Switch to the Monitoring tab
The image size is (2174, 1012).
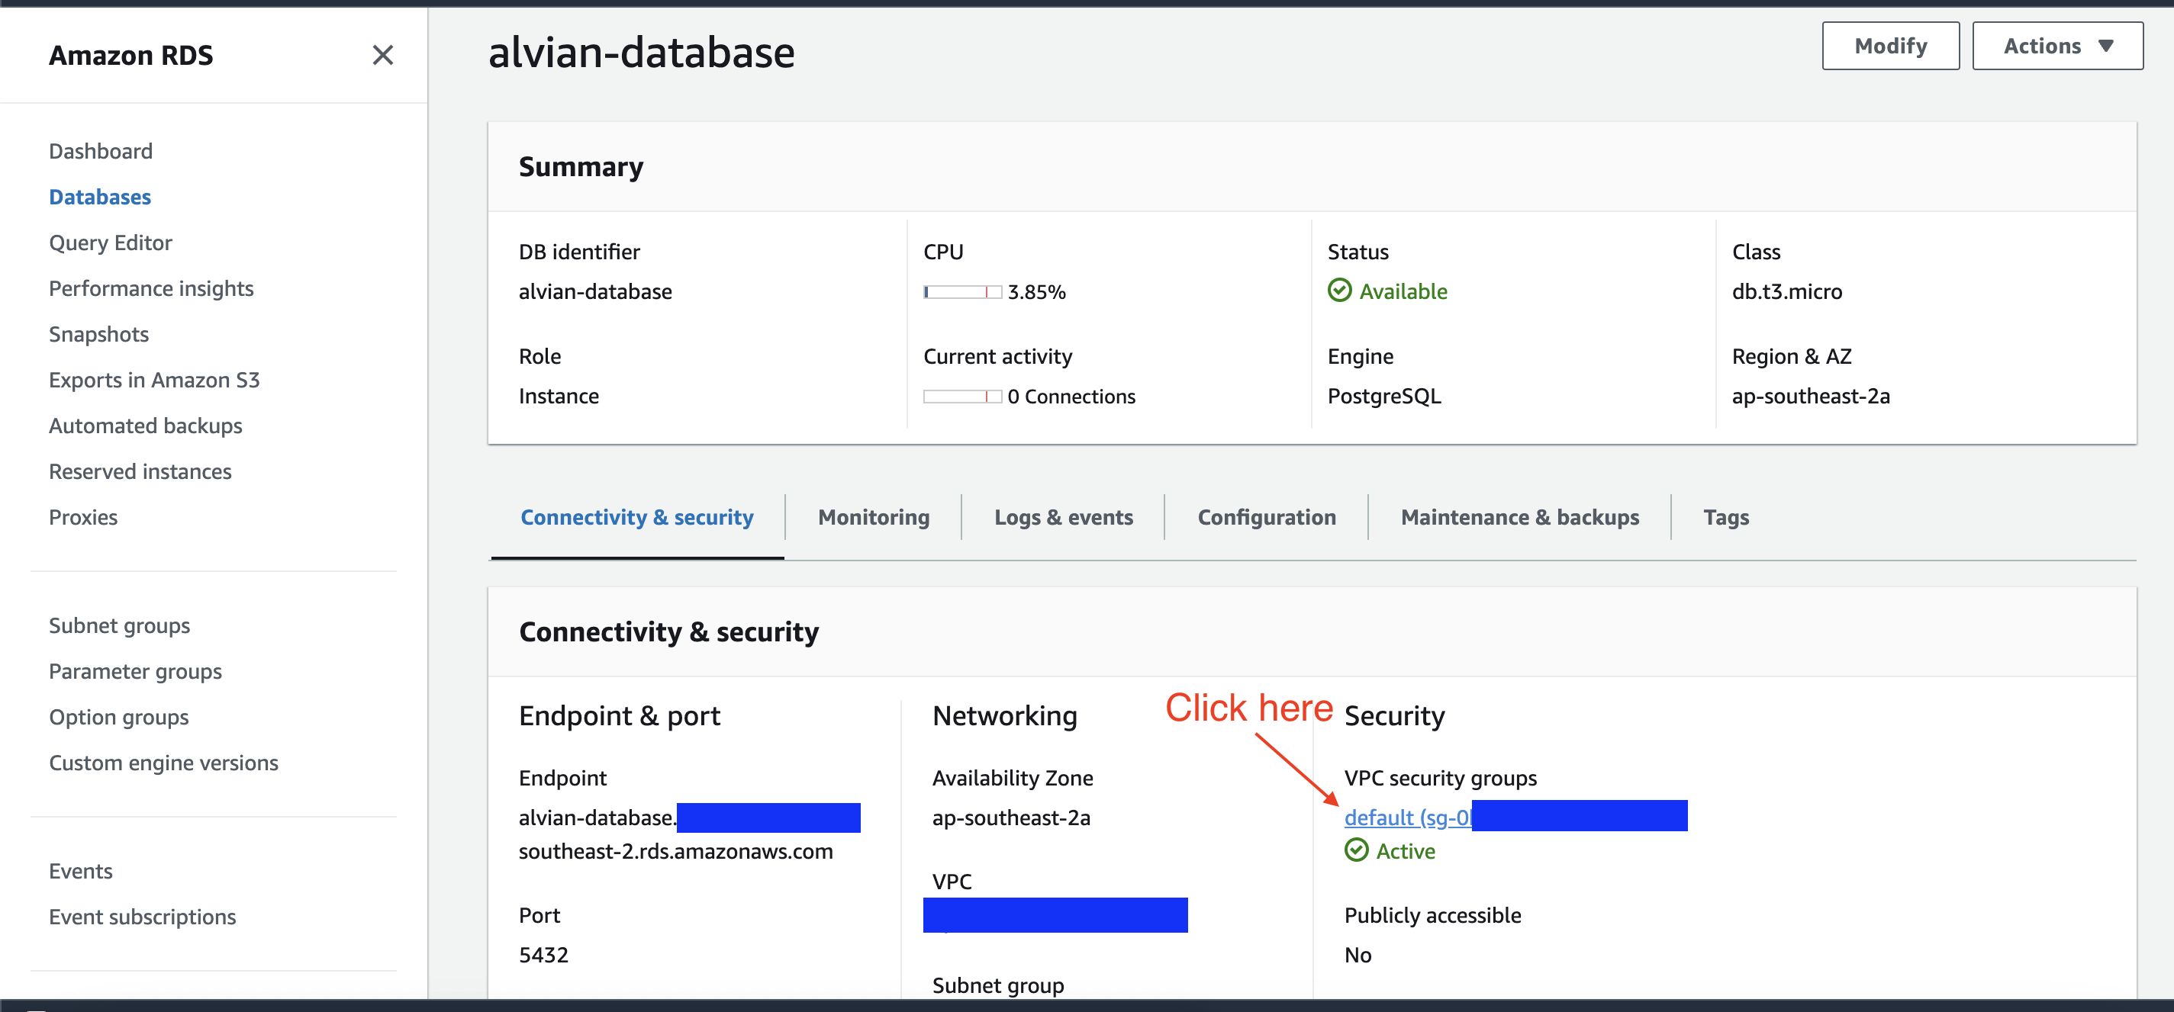pos(873,517)
